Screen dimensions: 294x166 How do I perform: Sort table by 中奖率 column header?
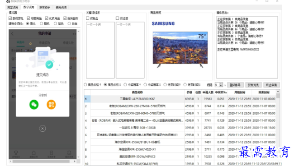[221, 92]
